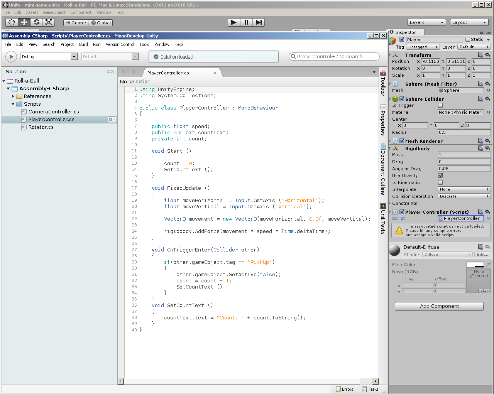Expand the References folder
The height and width of the screenshot is (395, 494).
coord(13,96)
